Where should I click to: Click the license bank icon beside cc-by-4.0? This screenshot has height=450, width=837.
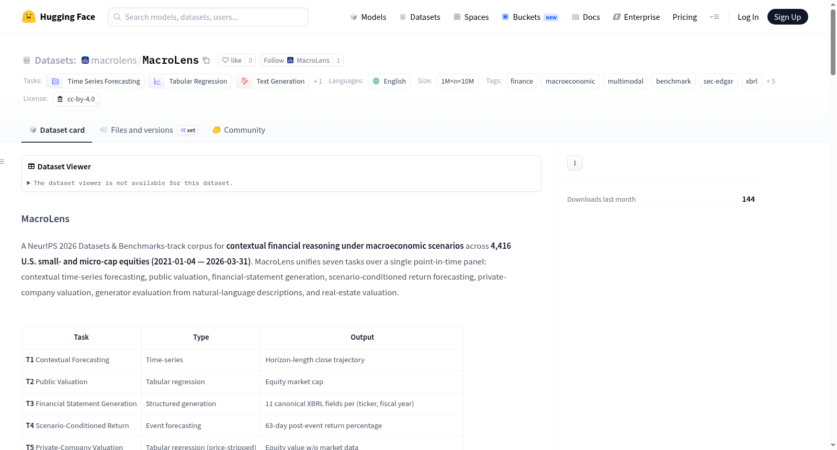pos(60,99)
